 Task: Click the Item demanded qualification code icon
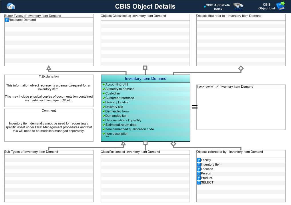(104, 129)
